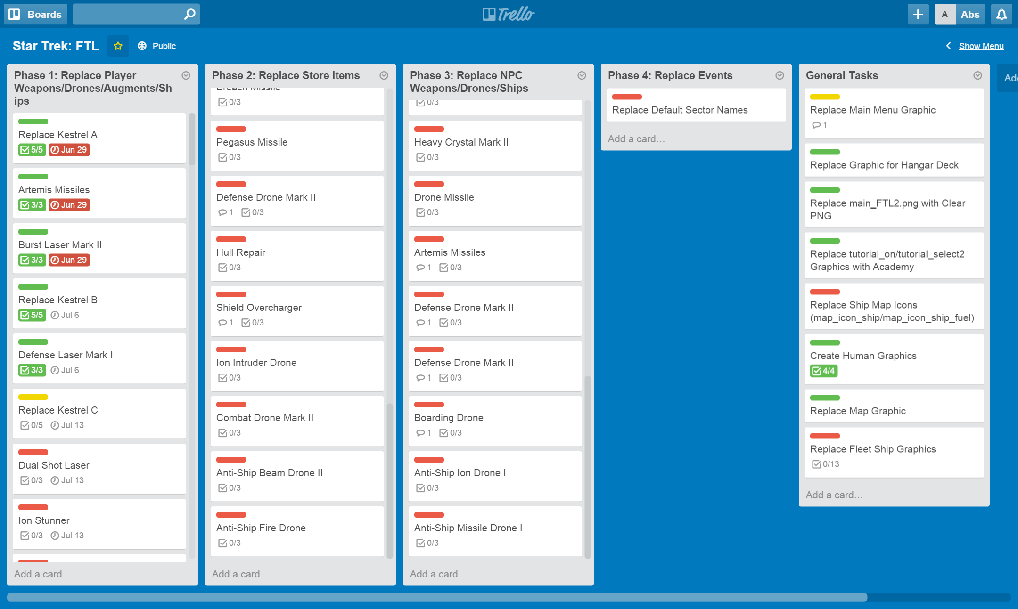Image resolution: width=1018 pixels, height=609 pixels.
Task: Open the notifications bell
Action: (1002, 14)
